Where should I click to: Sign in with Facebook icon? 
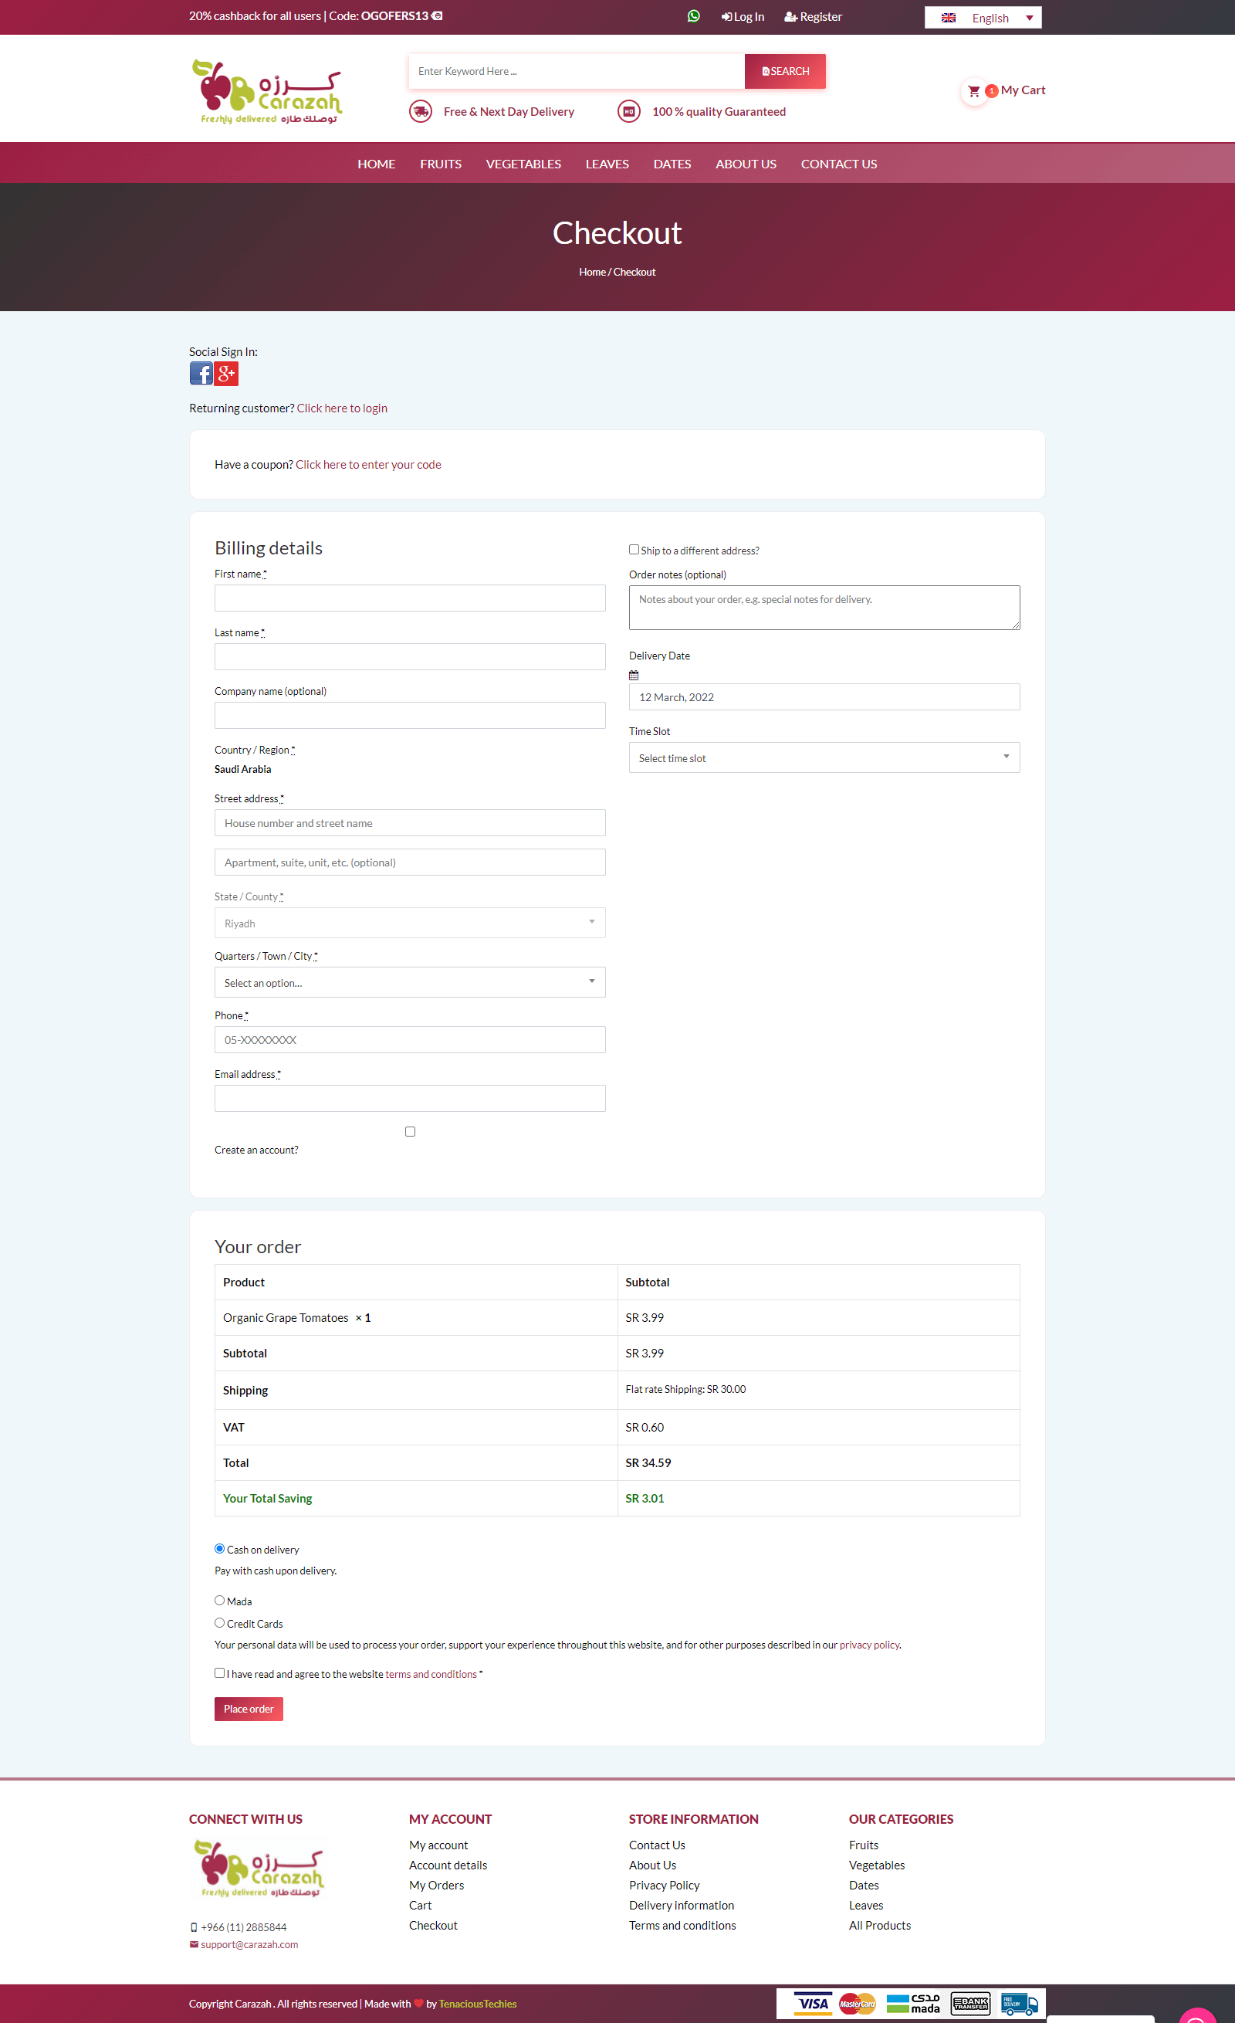pos(201,374)
